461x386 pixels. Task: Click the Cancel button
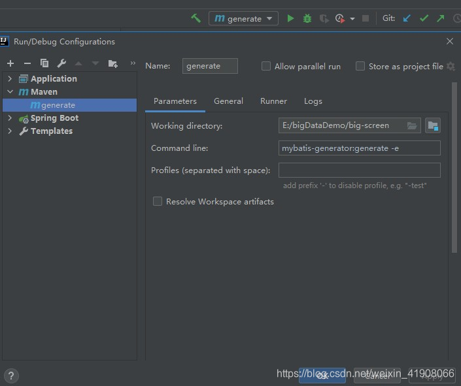(x=377, y=376)
